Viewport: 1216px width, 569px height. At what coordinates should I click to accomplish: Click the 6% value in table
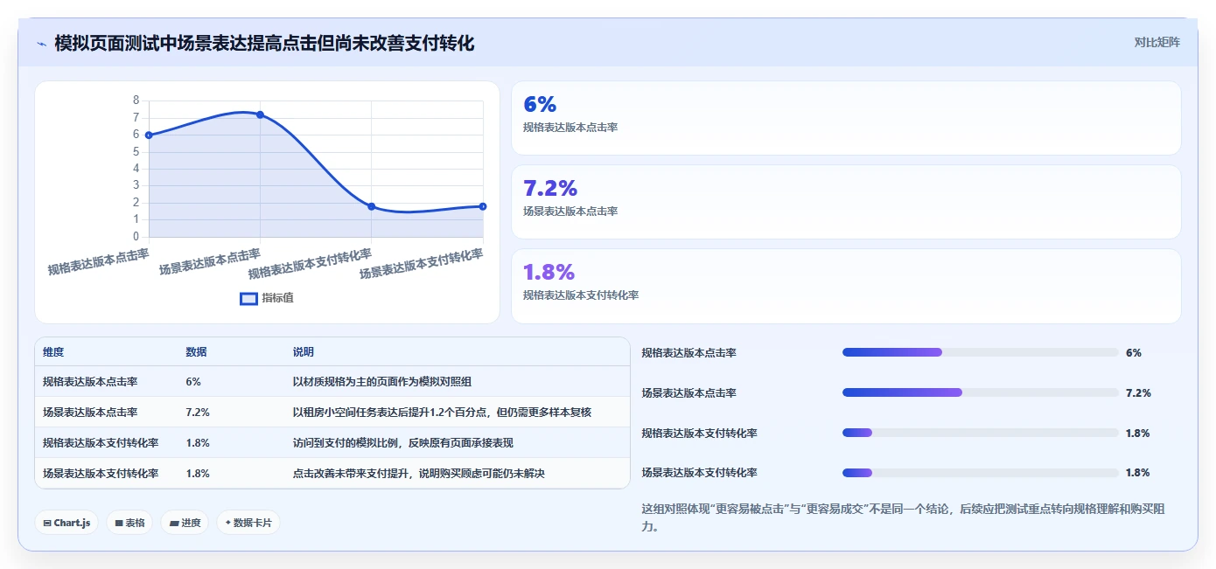point(193,382)
